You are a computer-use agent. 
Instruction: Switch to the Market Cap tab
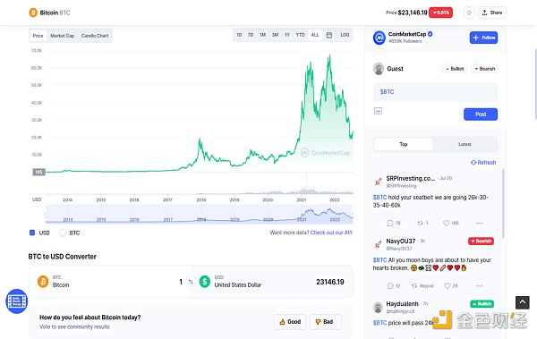click(x=63, y=36)
